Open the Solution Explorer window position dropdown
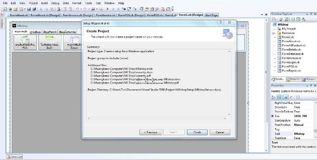The height and width of the screenshot is (160, 317). point(307,14)
